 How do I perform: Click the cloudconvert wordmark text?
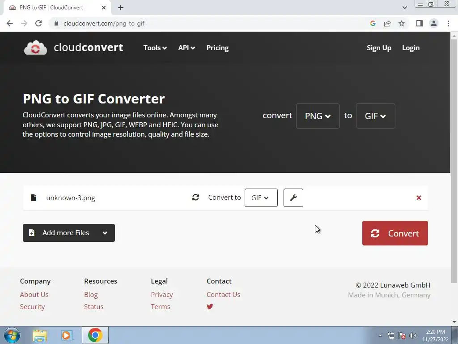89,47
